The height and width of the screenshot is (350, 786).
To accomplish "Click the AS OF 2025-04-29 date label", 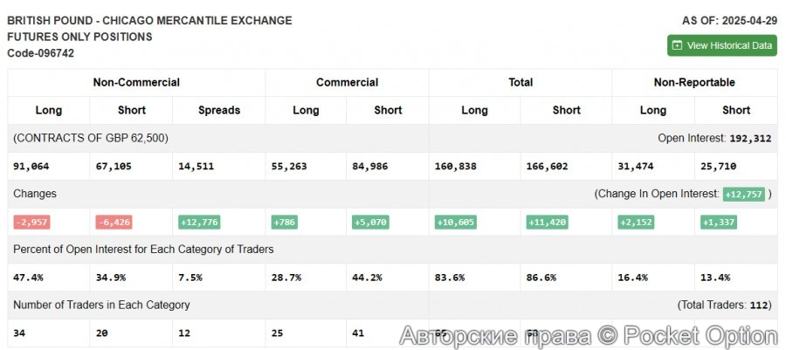I will point(729,20).
